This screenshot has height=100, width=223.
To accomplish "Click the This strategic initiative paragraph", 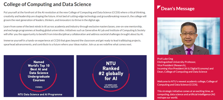I will 186,94.
